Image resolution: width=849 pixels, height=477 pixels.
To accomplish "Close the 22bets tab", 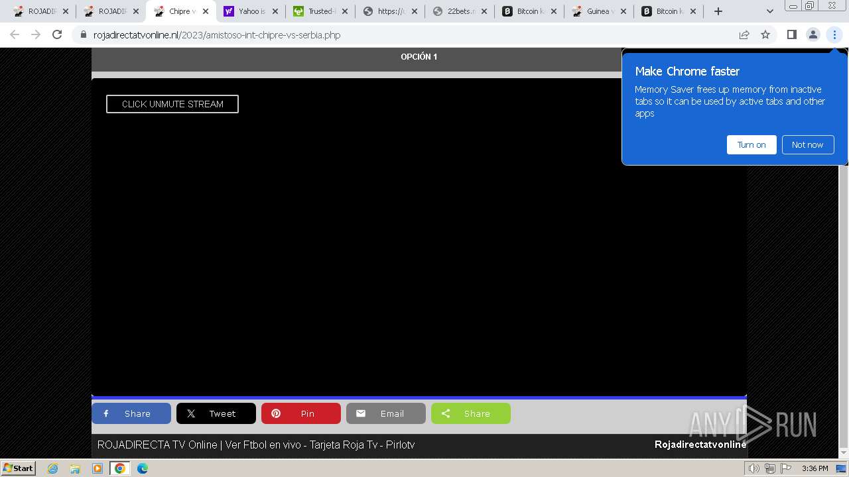I will (x=484, y=11).
